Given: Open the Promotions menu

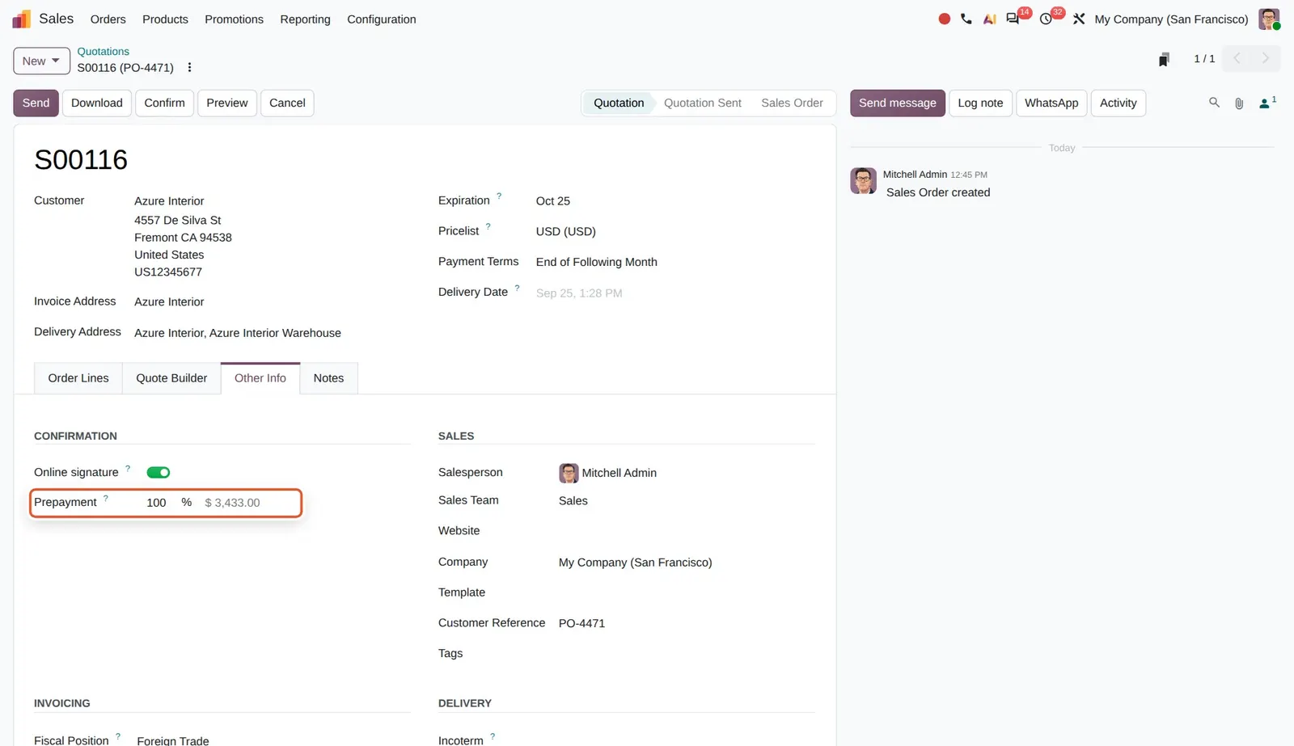Looking at the screenshot, I should [x=234, y=19].
